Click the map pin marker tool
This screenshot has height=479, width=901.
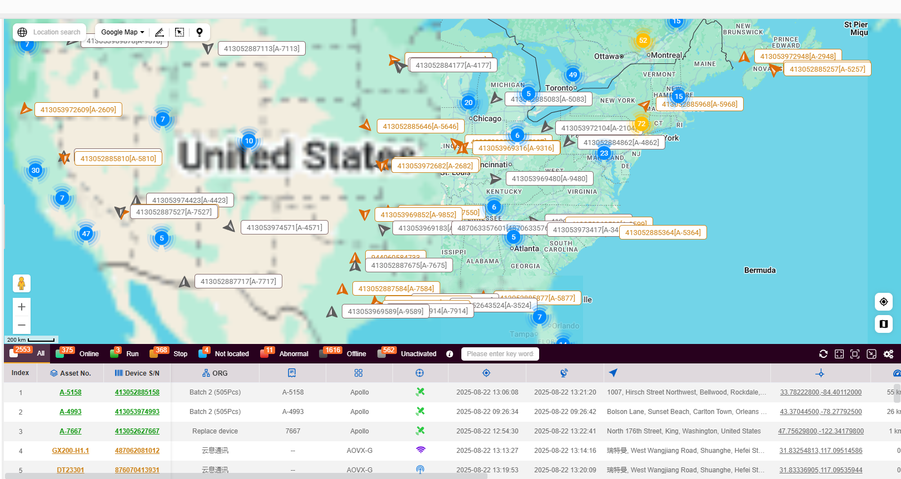[x=200, y=32]
